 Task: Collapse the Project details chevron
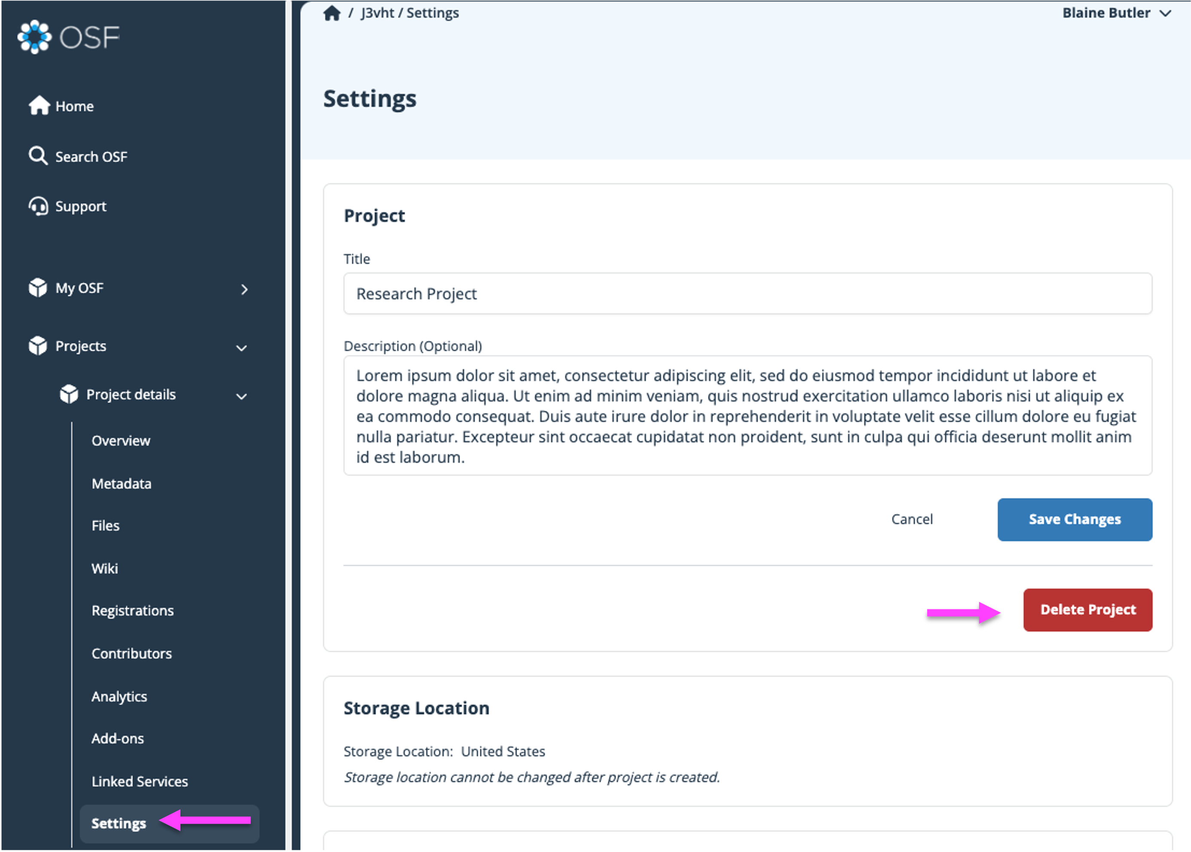pyautogui.click(x=241, y=396)
